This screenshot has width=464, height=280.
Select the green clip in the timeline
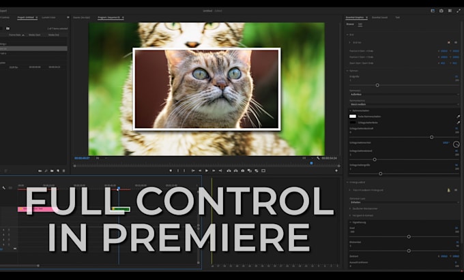tap(121, 209)
